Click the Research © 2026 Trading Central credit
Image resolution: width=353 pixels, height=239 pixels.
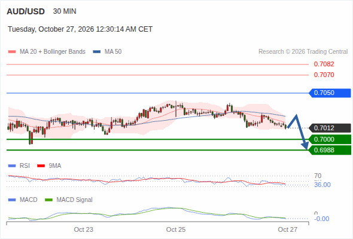pyautogui.click(x=303, y=52)
